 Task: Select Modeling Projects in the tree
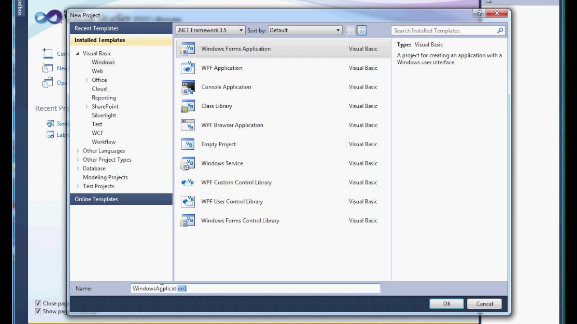pos(105,177)
